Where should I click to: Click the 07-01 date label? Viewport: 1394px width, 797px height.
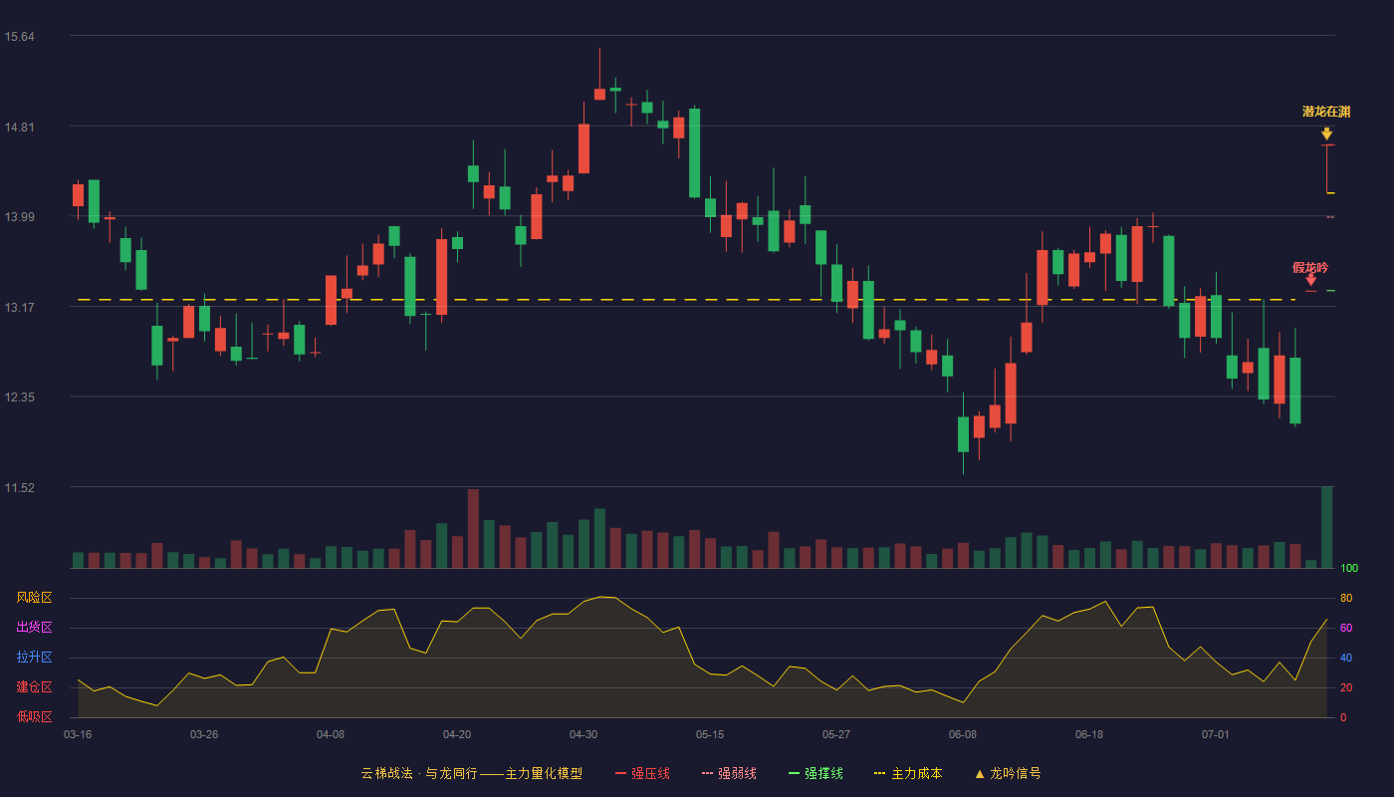(x=1216, y=734)
